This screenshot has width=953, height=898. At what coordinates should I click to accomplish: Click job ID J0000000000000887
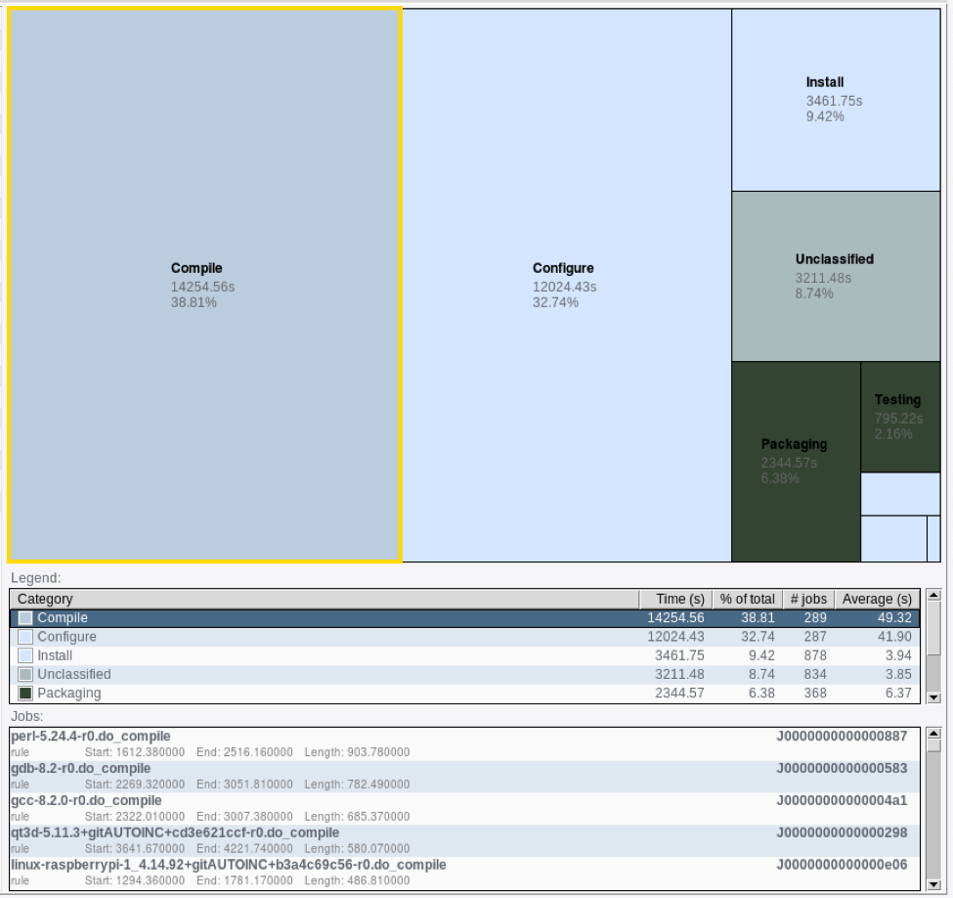click(842, 737)
